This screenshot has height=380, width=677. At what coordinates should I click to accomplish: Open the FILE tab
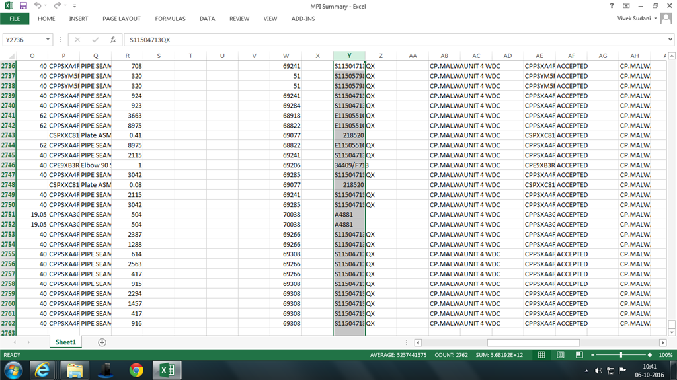coord(15,19)
